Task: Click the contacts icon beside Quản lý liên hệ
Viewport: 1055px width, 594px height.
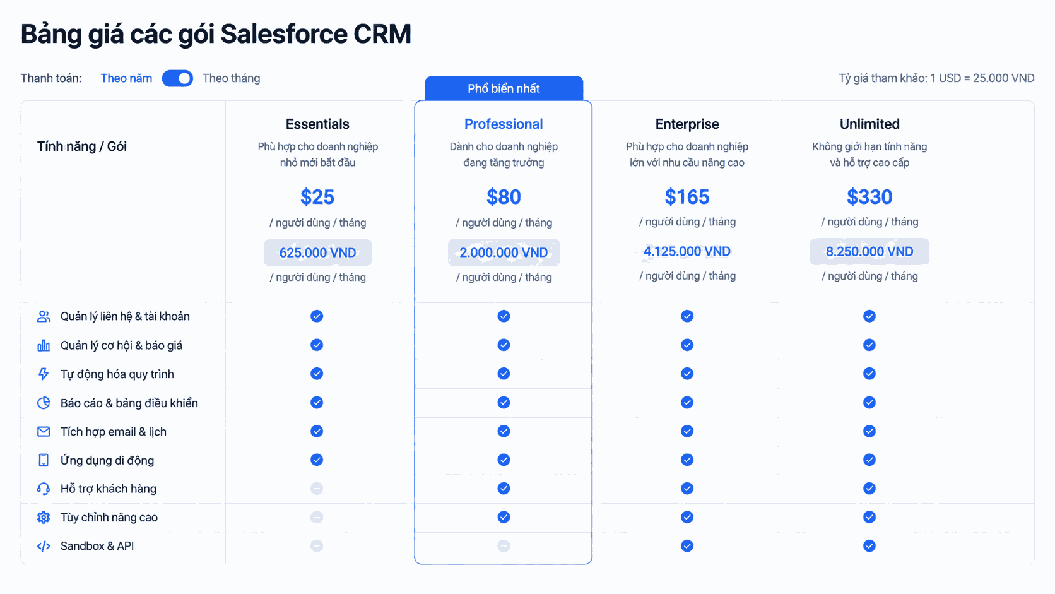Action: [x=44, y=316]
